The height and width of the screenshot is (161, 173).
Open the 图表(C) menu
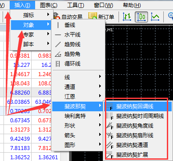[x=49, y=5]
